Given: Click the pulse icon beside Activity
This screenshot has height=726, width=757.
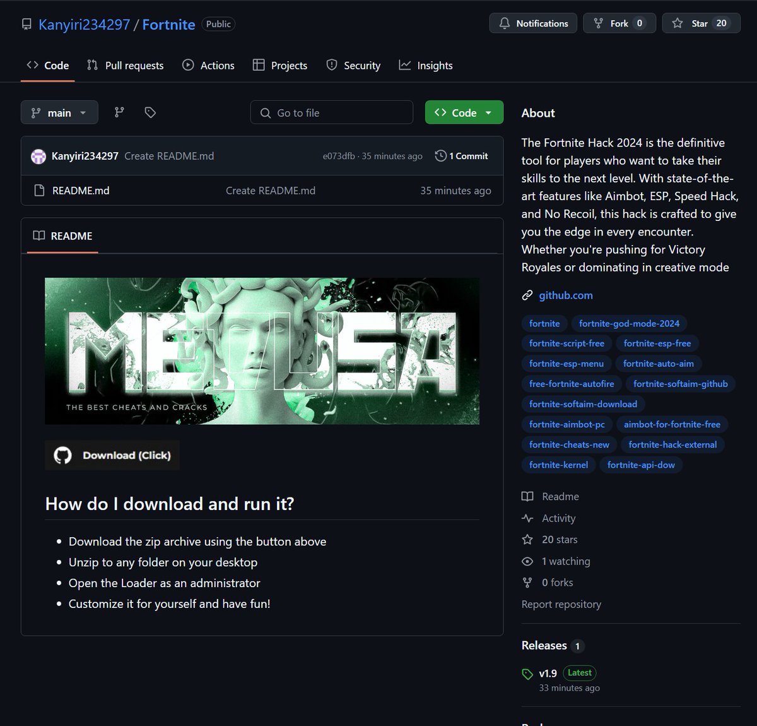Looking at the screenshot, I should [x=527, y=518].
